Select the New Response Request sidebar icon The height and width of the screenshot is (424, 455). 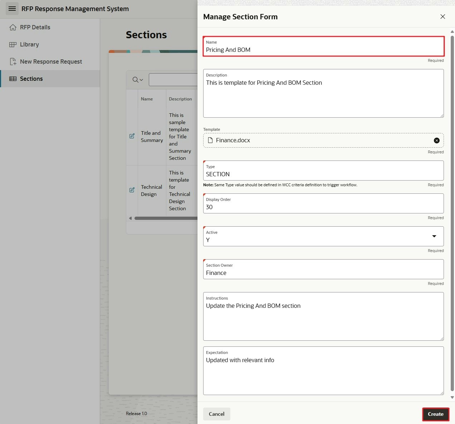point(13,61)
